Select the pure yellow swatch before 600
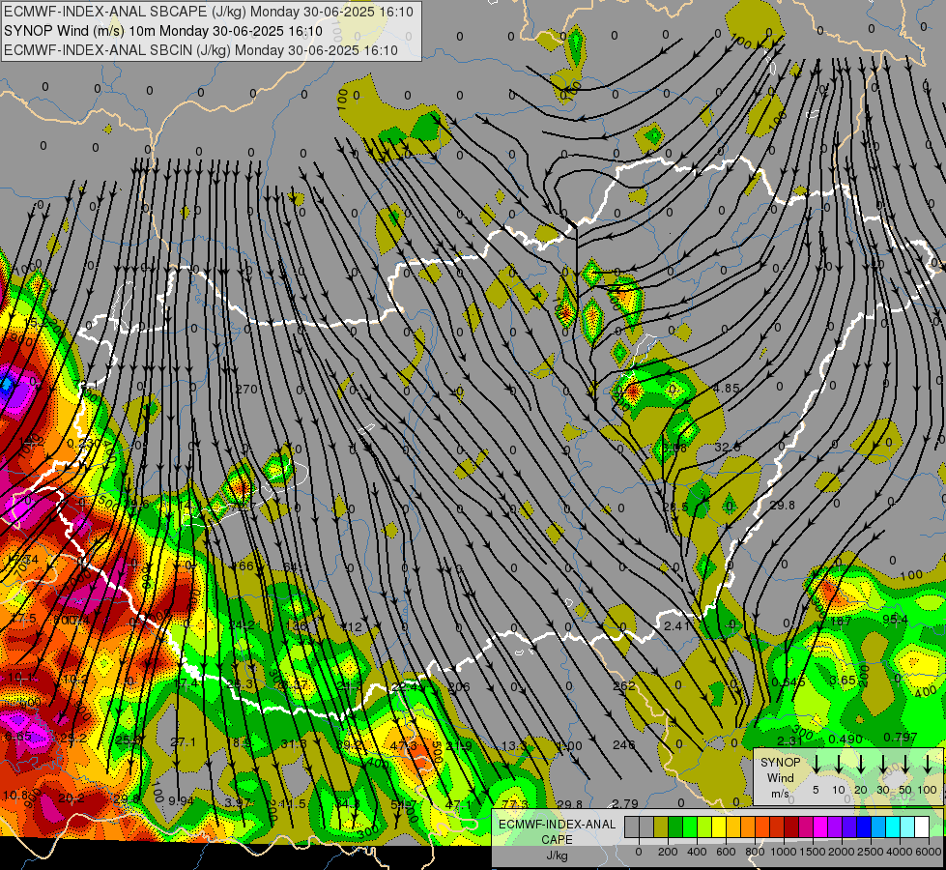This screenshot has width=946, height=870. (719, 826)
